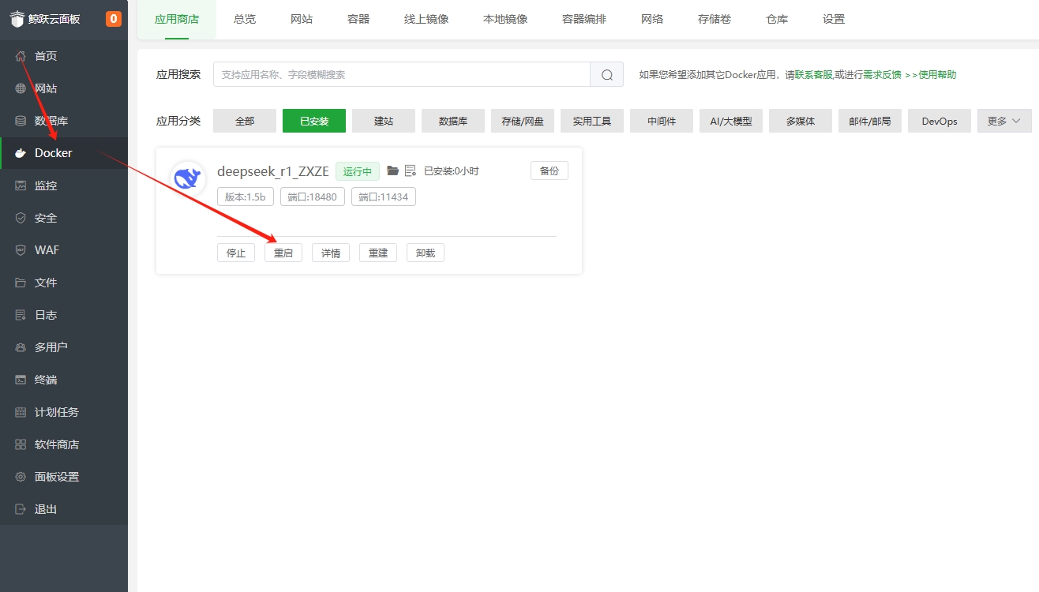The height and width of the screenshot is (592, 1039).
Task: Open the 存储卷 tab
Action: (715, 19)
